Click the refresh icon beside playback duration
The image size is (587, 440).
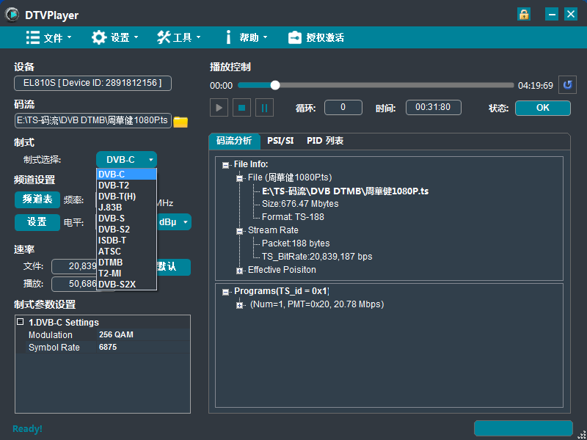567,85
